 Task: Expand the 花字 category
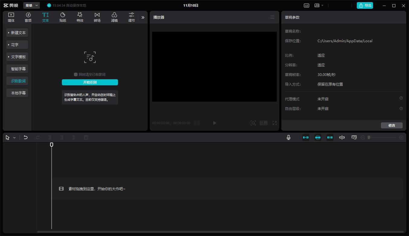coord(17,45)
